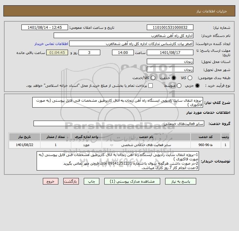Open مشاهده مدارک پیوستی (1) button
Screen dimensions: 239x231
(132, 181)
